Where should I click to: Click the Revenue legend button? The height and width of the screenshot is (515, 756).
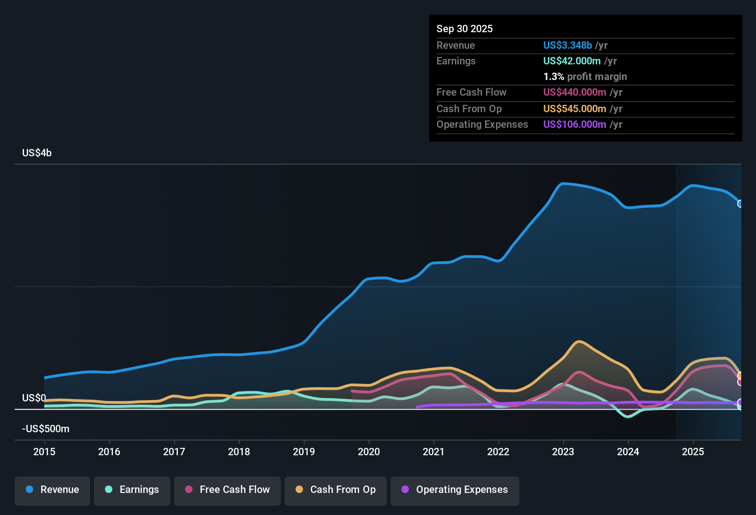(x=52, y=490)
